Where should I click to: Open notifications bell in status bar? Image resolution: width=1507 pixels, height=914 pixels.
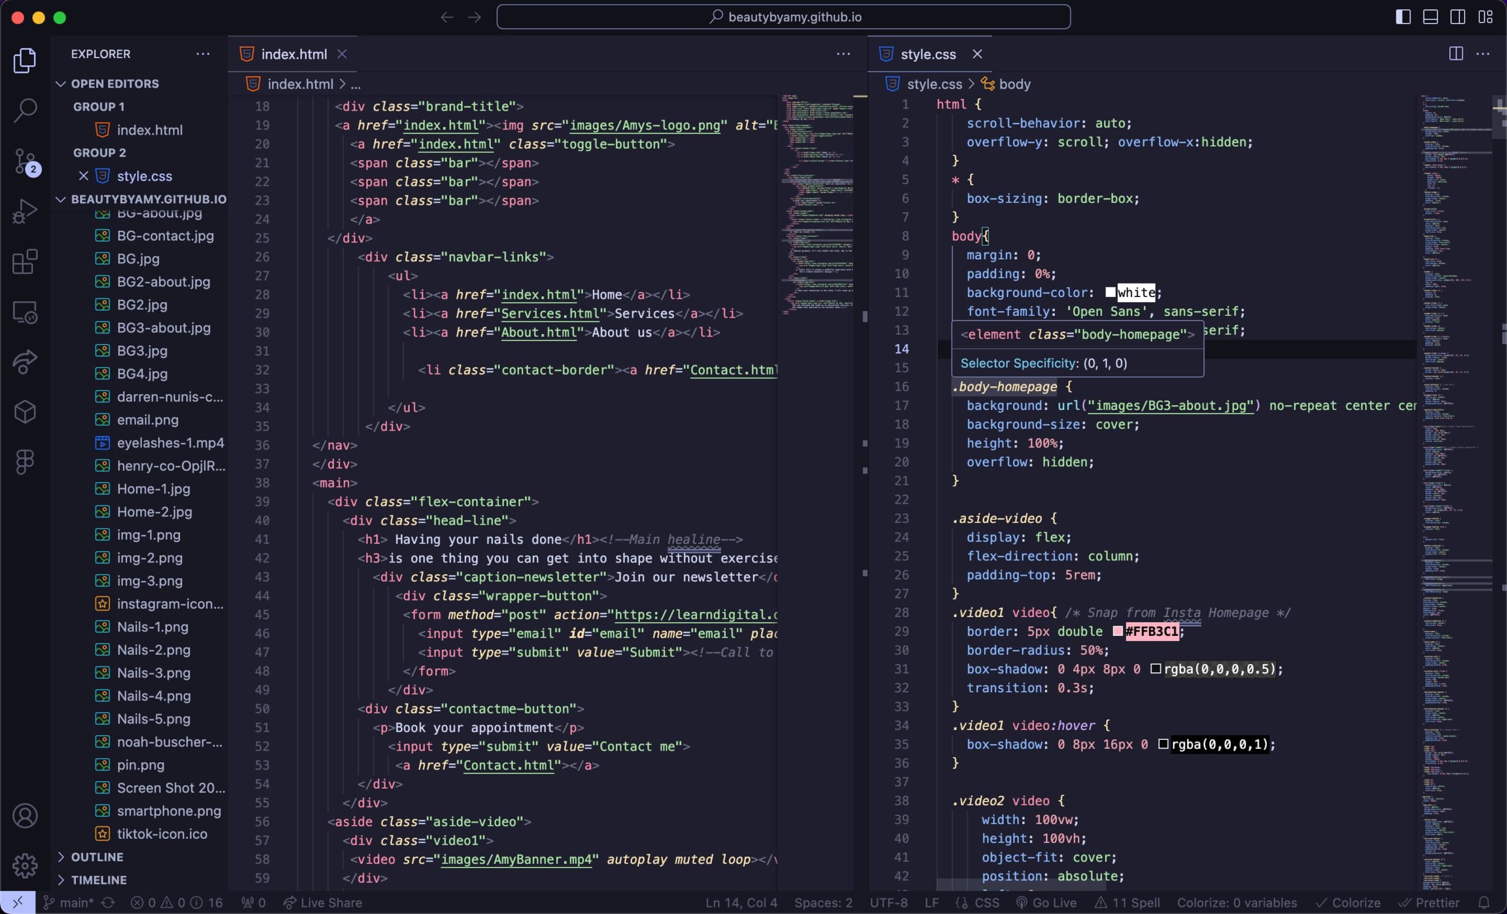tap(1484, 902)
